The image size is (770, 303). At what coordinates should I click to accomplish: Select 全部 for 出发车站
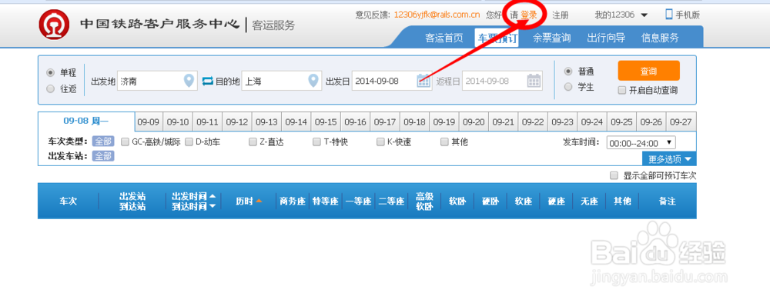coord(103,156)
